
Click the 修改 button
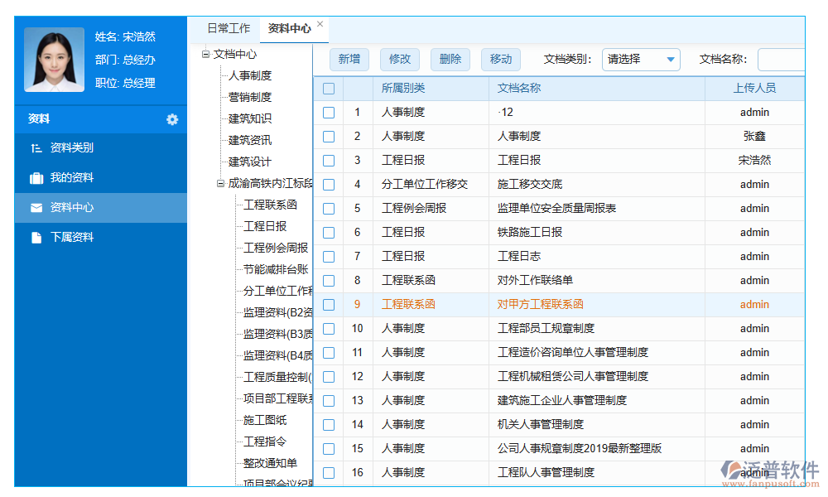(399, 59)
